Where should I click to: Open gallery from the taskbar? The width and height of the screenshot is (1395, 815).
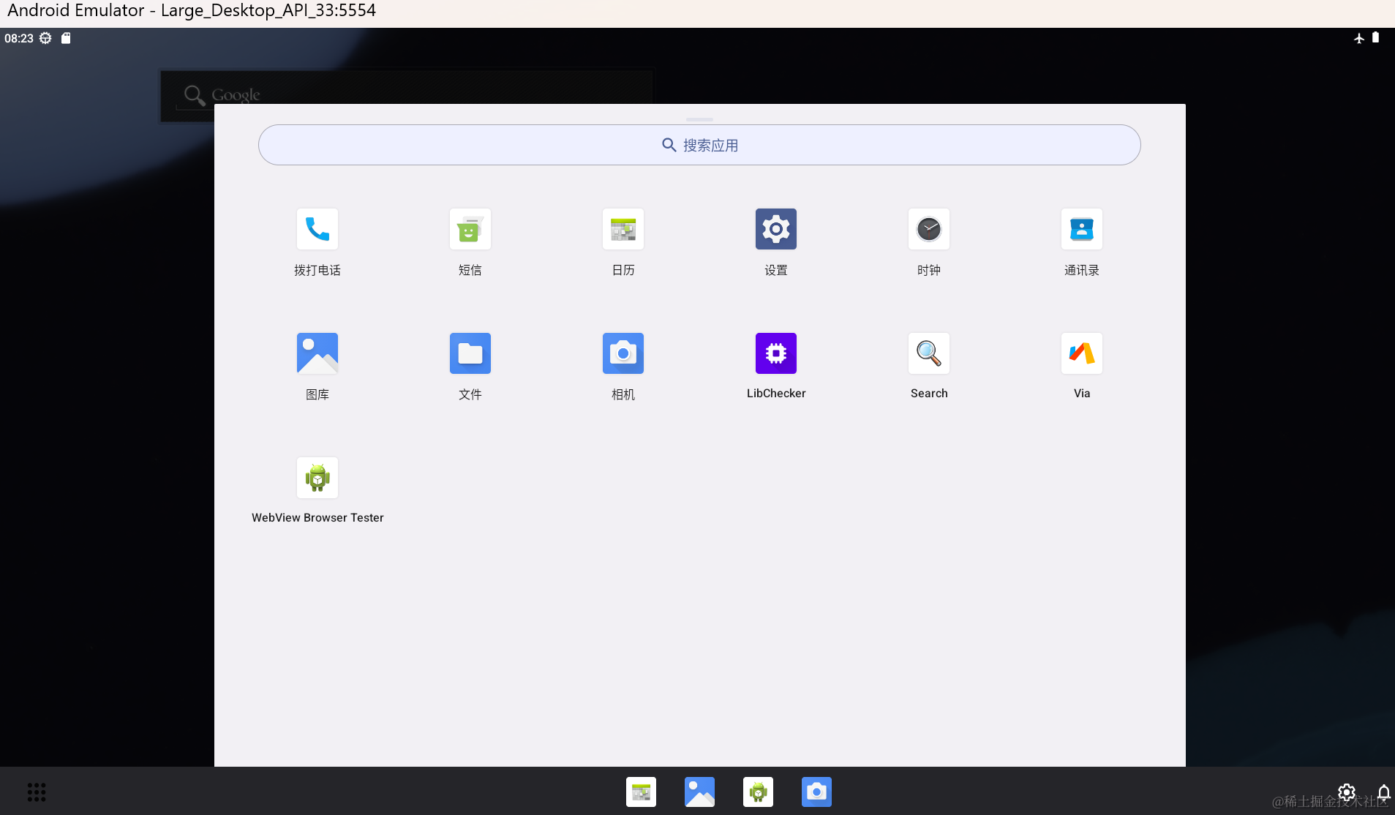coord(699,792)
